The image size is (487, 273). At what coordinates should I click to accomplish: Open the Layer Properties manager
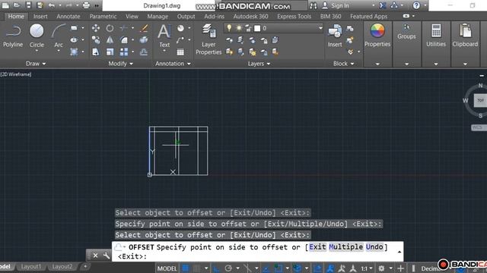208,39
